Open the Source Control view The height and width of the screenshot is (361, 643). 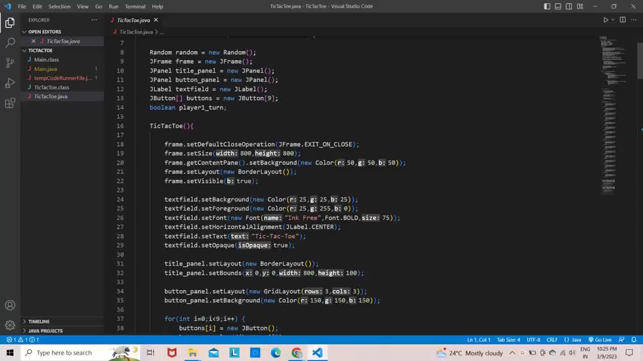(10, 63)
